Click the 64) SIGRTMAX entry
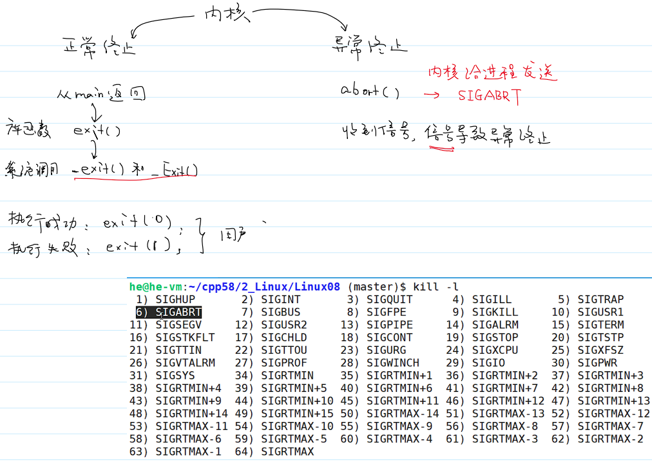The height and width of the screenshot is (462, 652). coord(274,452)
